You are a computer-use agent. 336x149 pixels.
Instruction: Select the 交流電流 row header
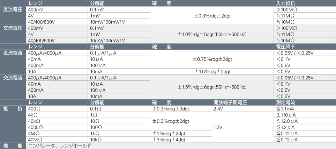tap(13, 87)
